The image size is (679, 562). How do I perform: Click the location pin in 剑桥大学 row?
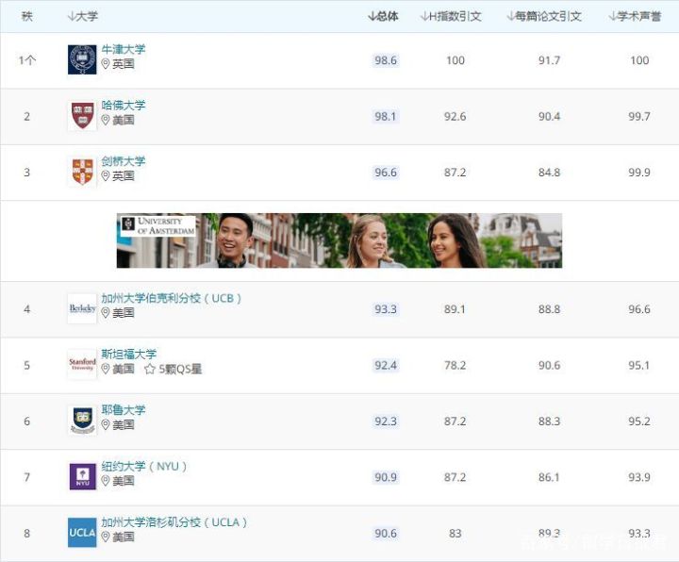click(x=106, y=175)
